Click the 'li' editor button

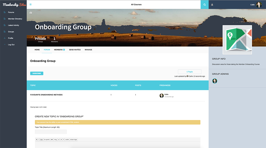[x=64, y=139]
